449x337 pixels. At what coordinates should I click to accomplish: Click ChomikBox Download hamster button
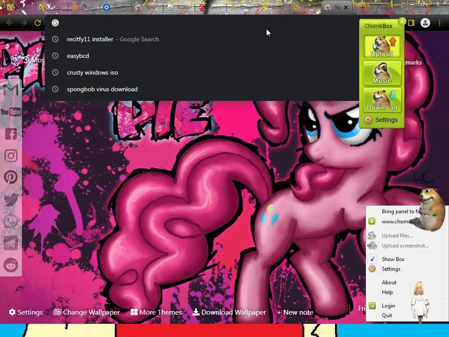click(x=382, y=100)
